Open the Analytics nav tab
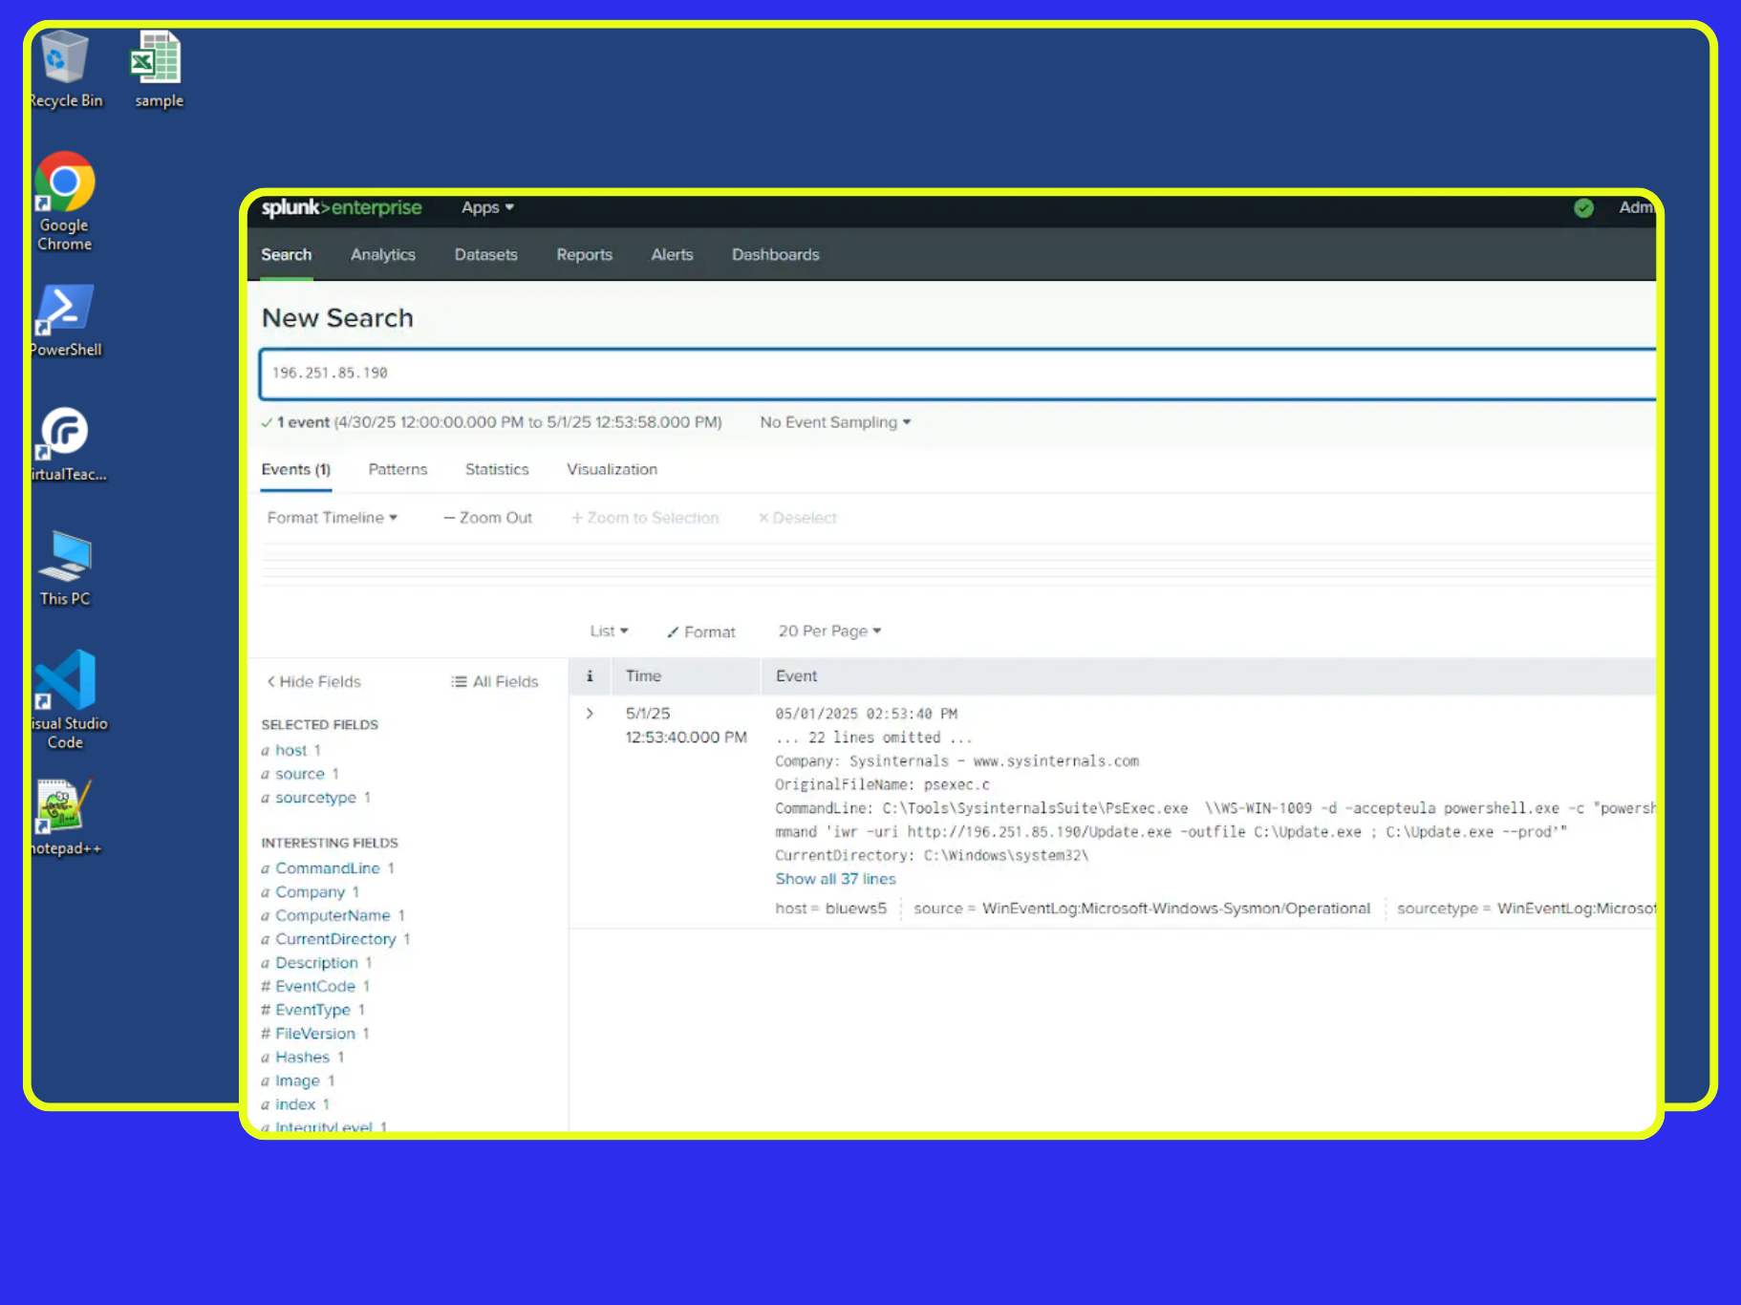 383,254
